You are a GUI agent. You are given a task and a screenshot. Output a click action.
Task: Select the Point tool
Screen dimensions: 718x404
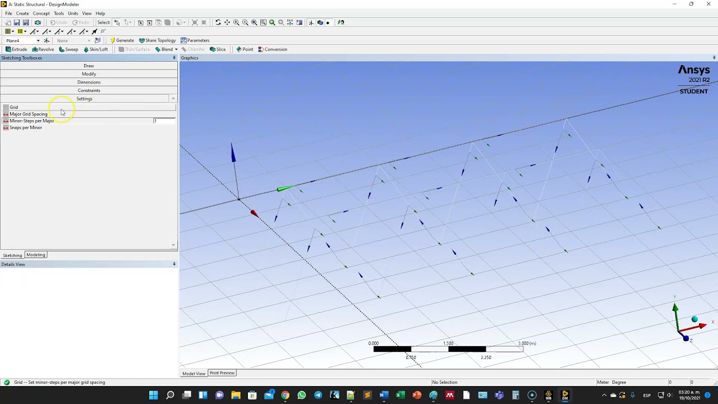(245, 49)
